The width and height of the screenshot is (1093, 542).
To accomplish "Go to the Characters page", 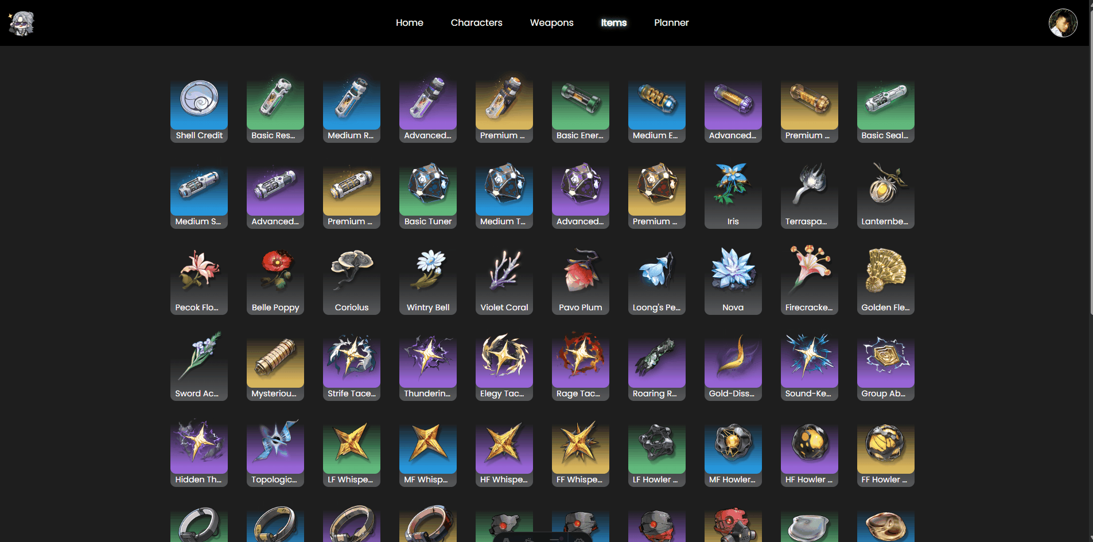I will [476, 23].
